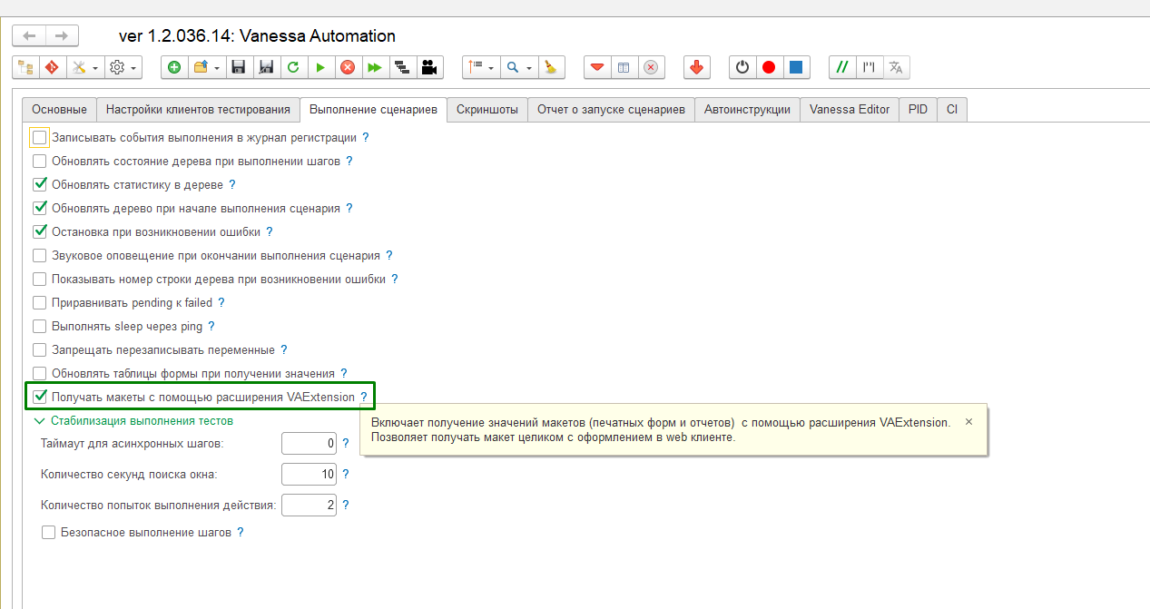Open the Vanessa Editor tab
Image resolution: width=1150 pixels, height=609 pixels.
(x=850, y=109)
